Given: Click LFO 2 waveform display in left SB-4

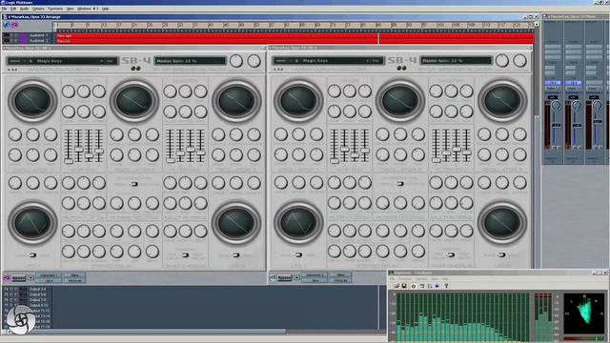Looking at the screenshot, I should [x=236, y=223].
